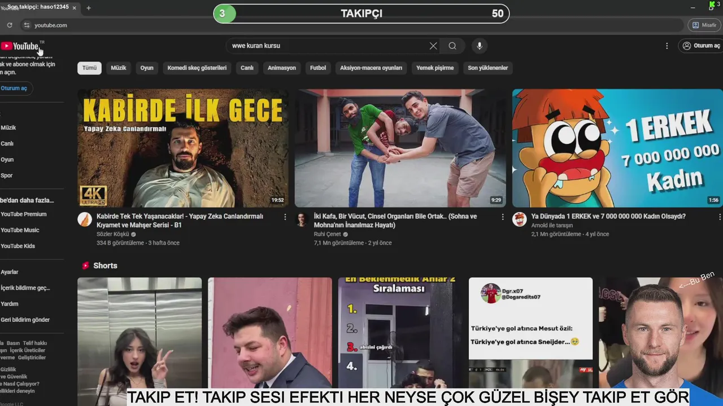Open the three-dot menu for Kabirde Tek Tek video
Image resolution: width=723 pixels, height=406 pixels.
coord(285,217)
